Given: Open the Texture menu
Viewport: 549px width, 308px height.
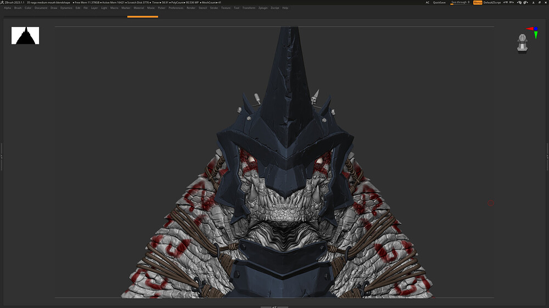Looking at the screenshot, I should point(226,8).
